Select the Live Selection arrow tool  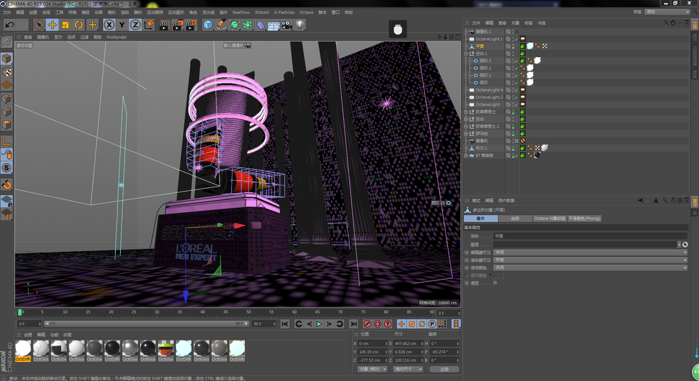click(39, 25)
